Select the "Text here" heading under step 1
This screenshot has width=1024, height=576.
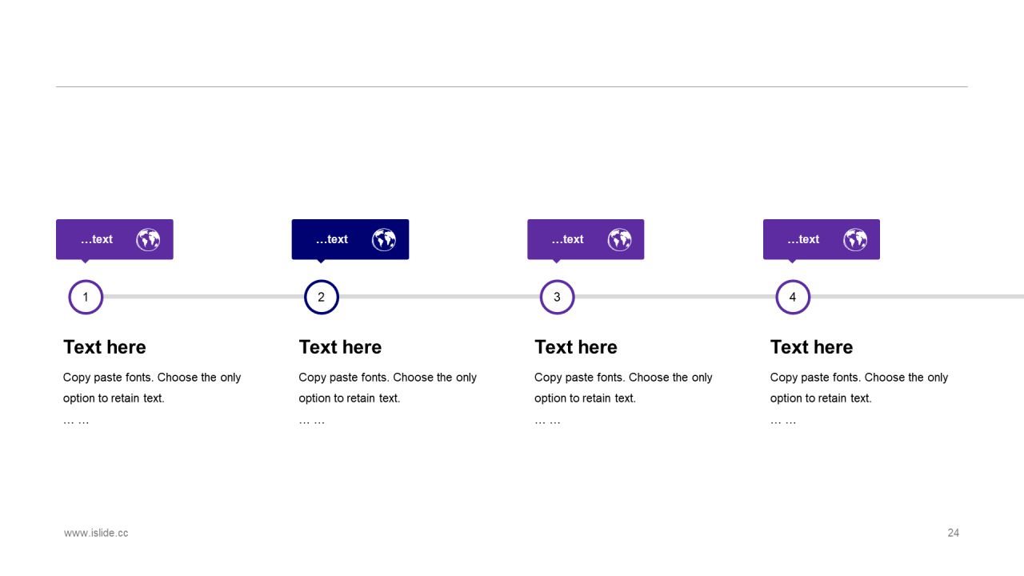[105, 347]
